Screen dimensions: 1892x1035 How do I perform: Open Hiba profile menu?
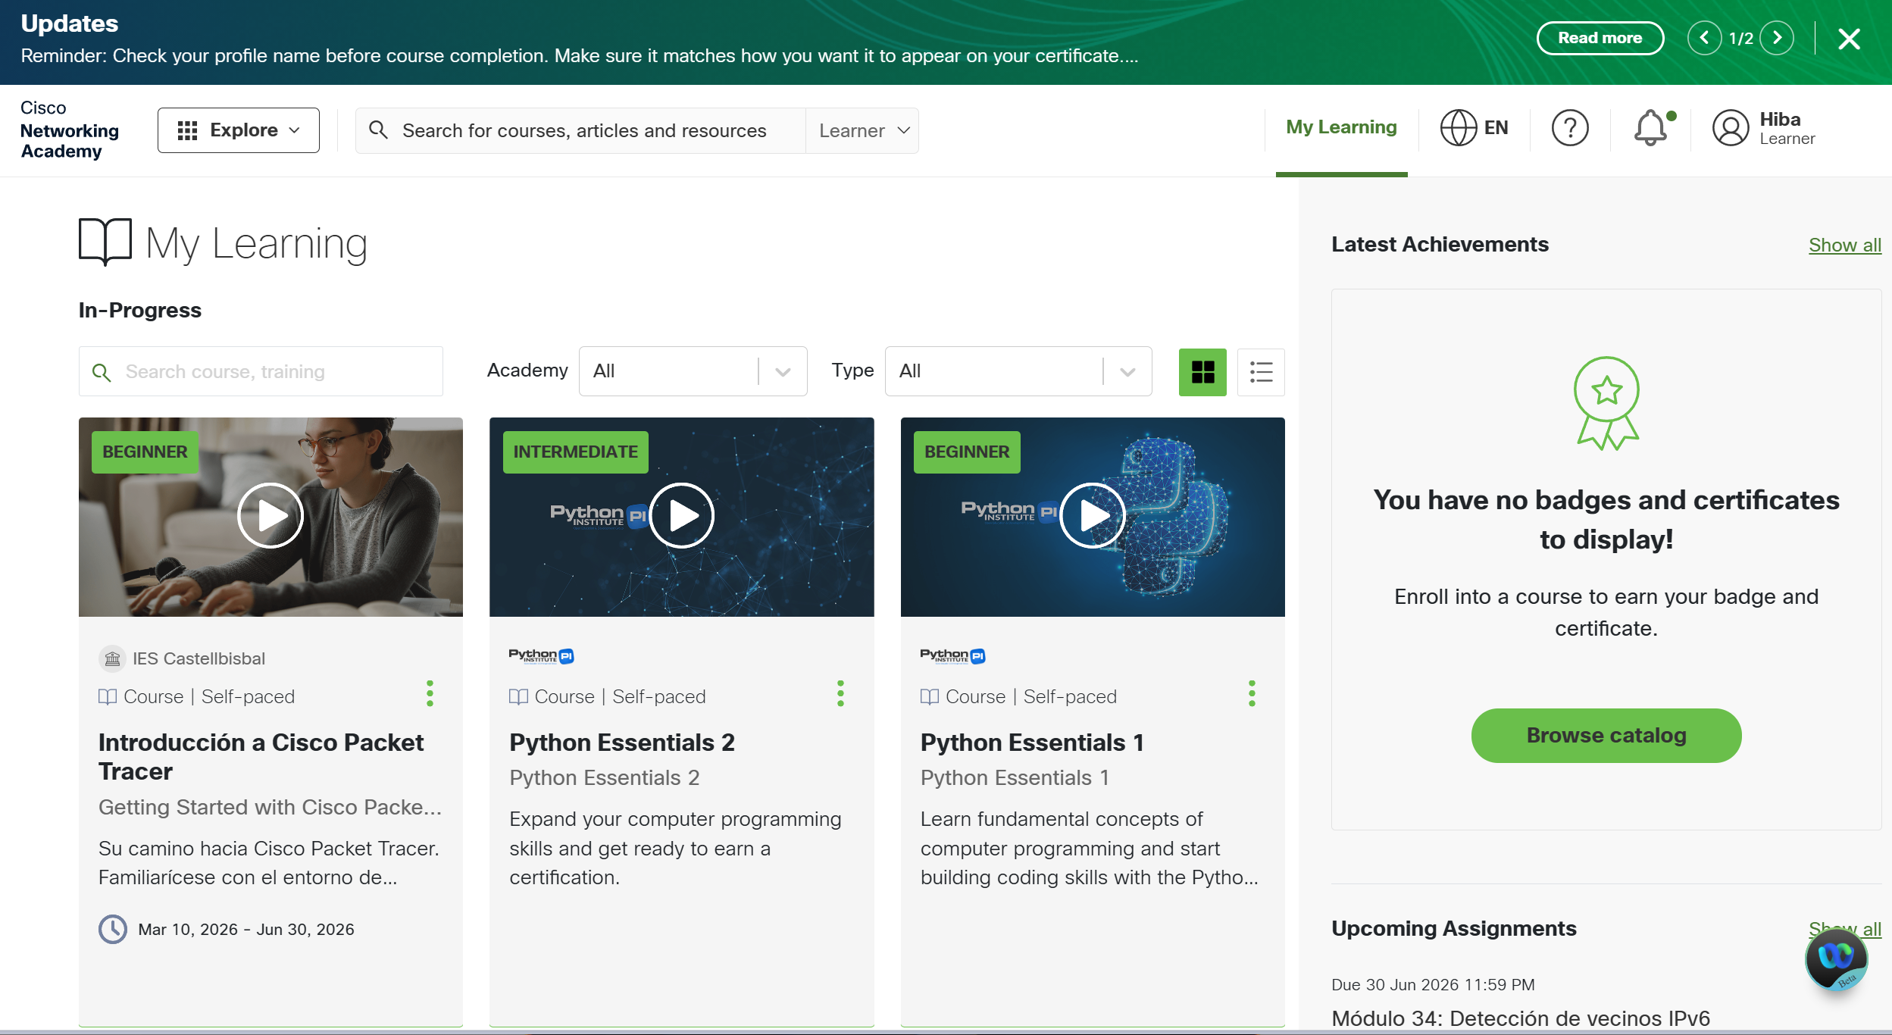pos(1764,127)
